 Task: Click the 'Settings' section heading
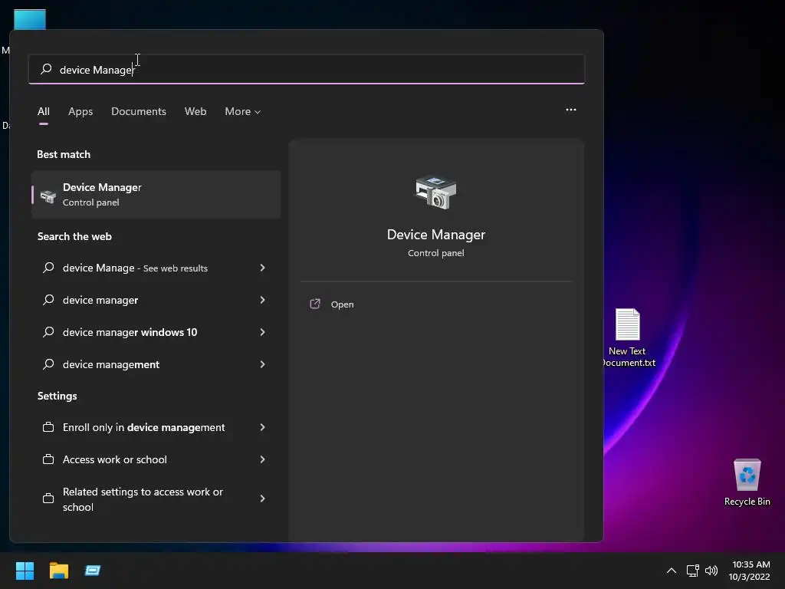tap(57, 396)
